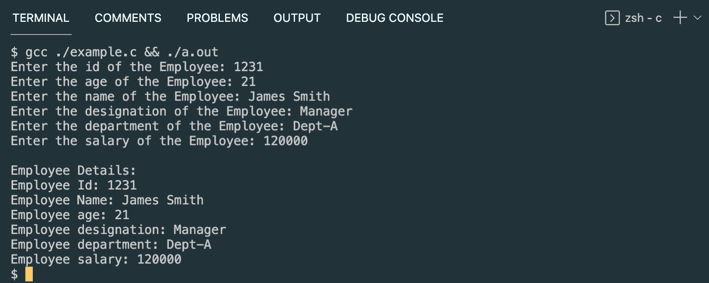Select the TERMINAL tab
The image size is (709, 283).
click(x=41, y=18)
